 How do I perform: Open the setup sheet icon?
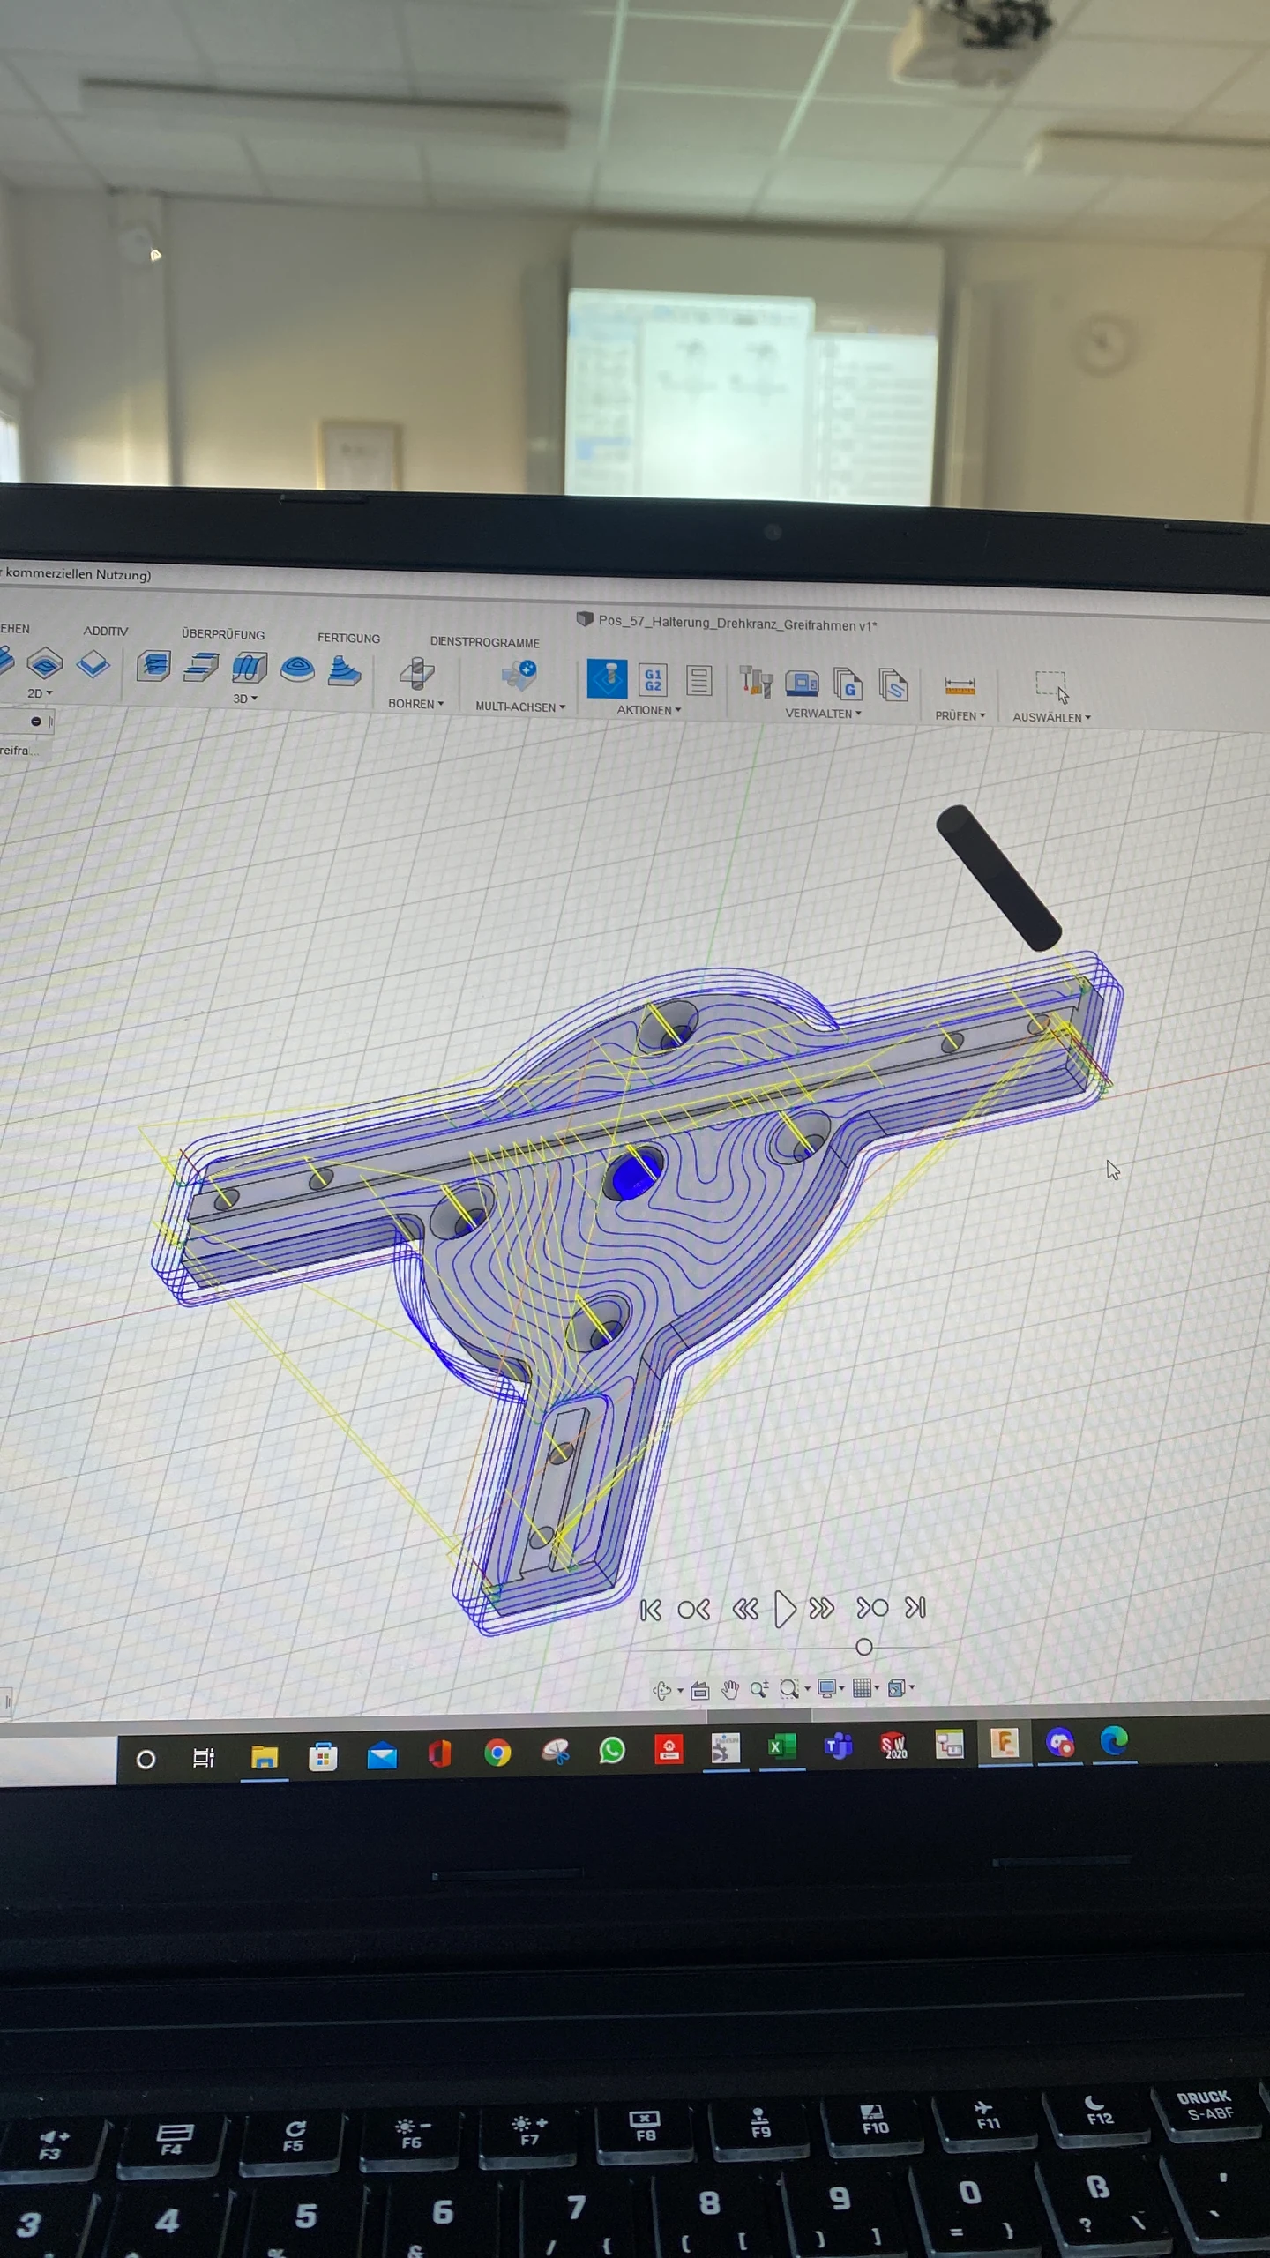coord(699,681)
